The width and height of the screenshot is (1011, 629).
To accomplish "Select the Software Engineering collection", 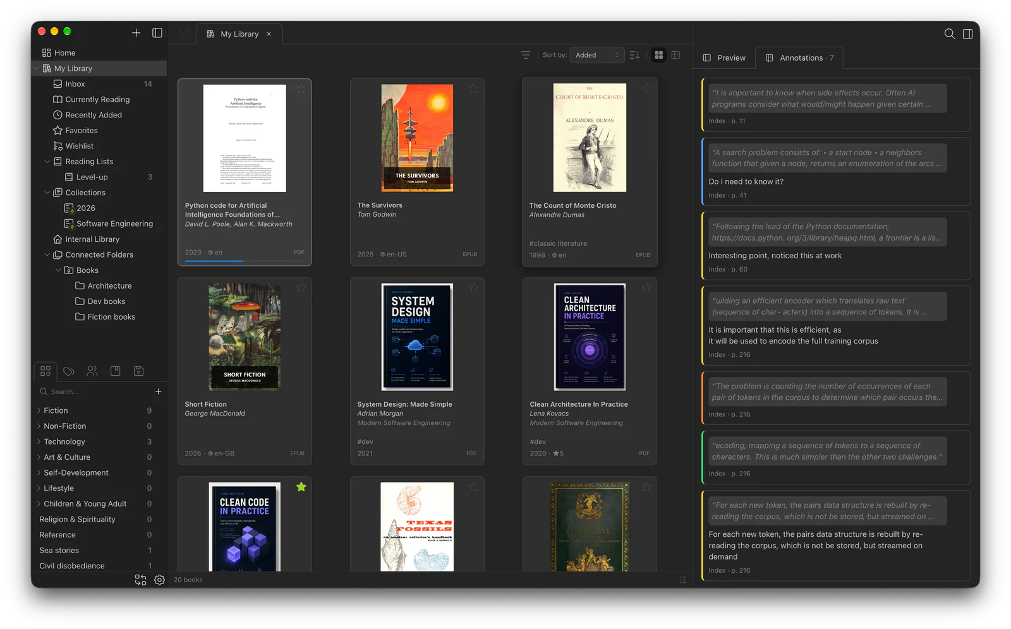I will click(99, 224).
